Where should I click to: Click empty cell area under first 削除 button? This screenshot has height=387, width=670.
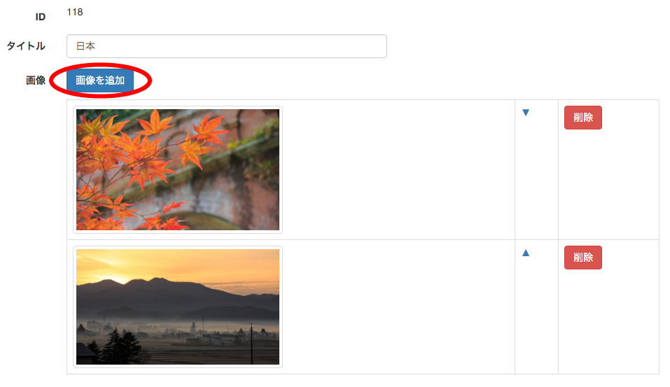[x=608, y=183]
